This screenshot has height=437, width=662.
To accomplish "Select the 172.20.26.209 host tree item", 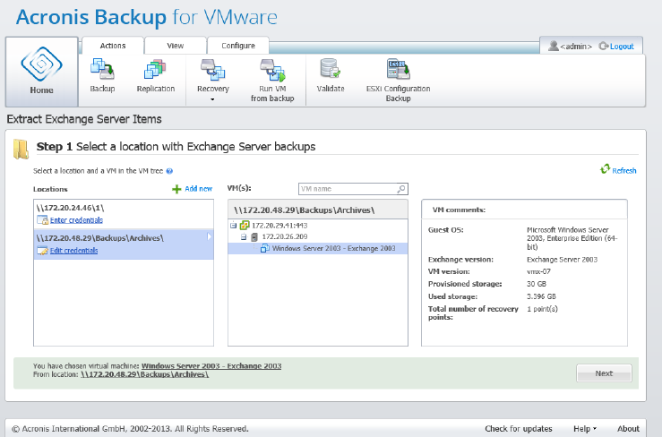I will coord(285,237).
